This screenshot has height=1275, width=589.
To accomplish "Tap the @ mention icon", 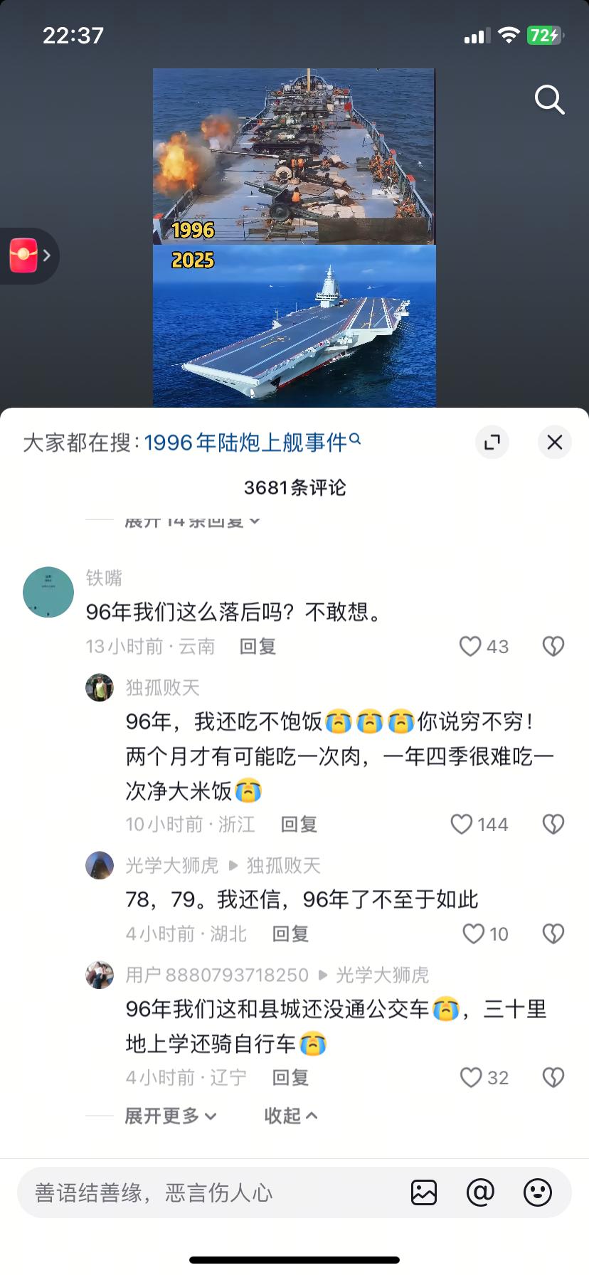I will tap(480, 1192).
